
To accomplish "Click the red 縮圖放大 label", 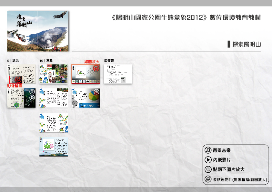I will (92, 62).
